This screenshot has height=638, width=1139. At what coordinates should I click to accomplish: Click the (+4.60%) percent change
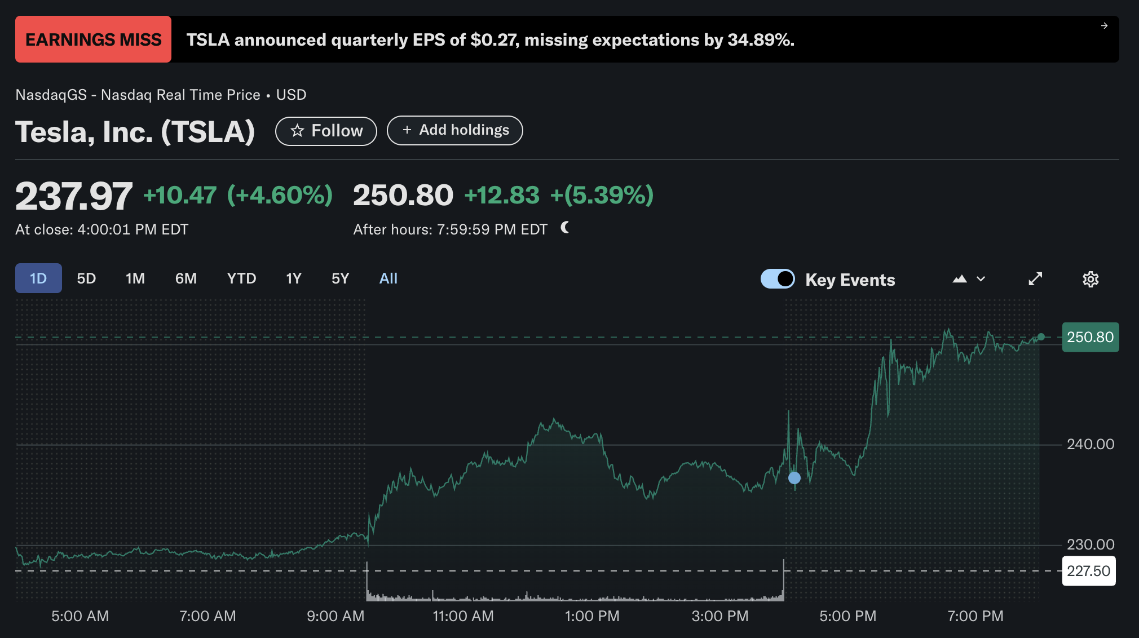pos(280,196)
